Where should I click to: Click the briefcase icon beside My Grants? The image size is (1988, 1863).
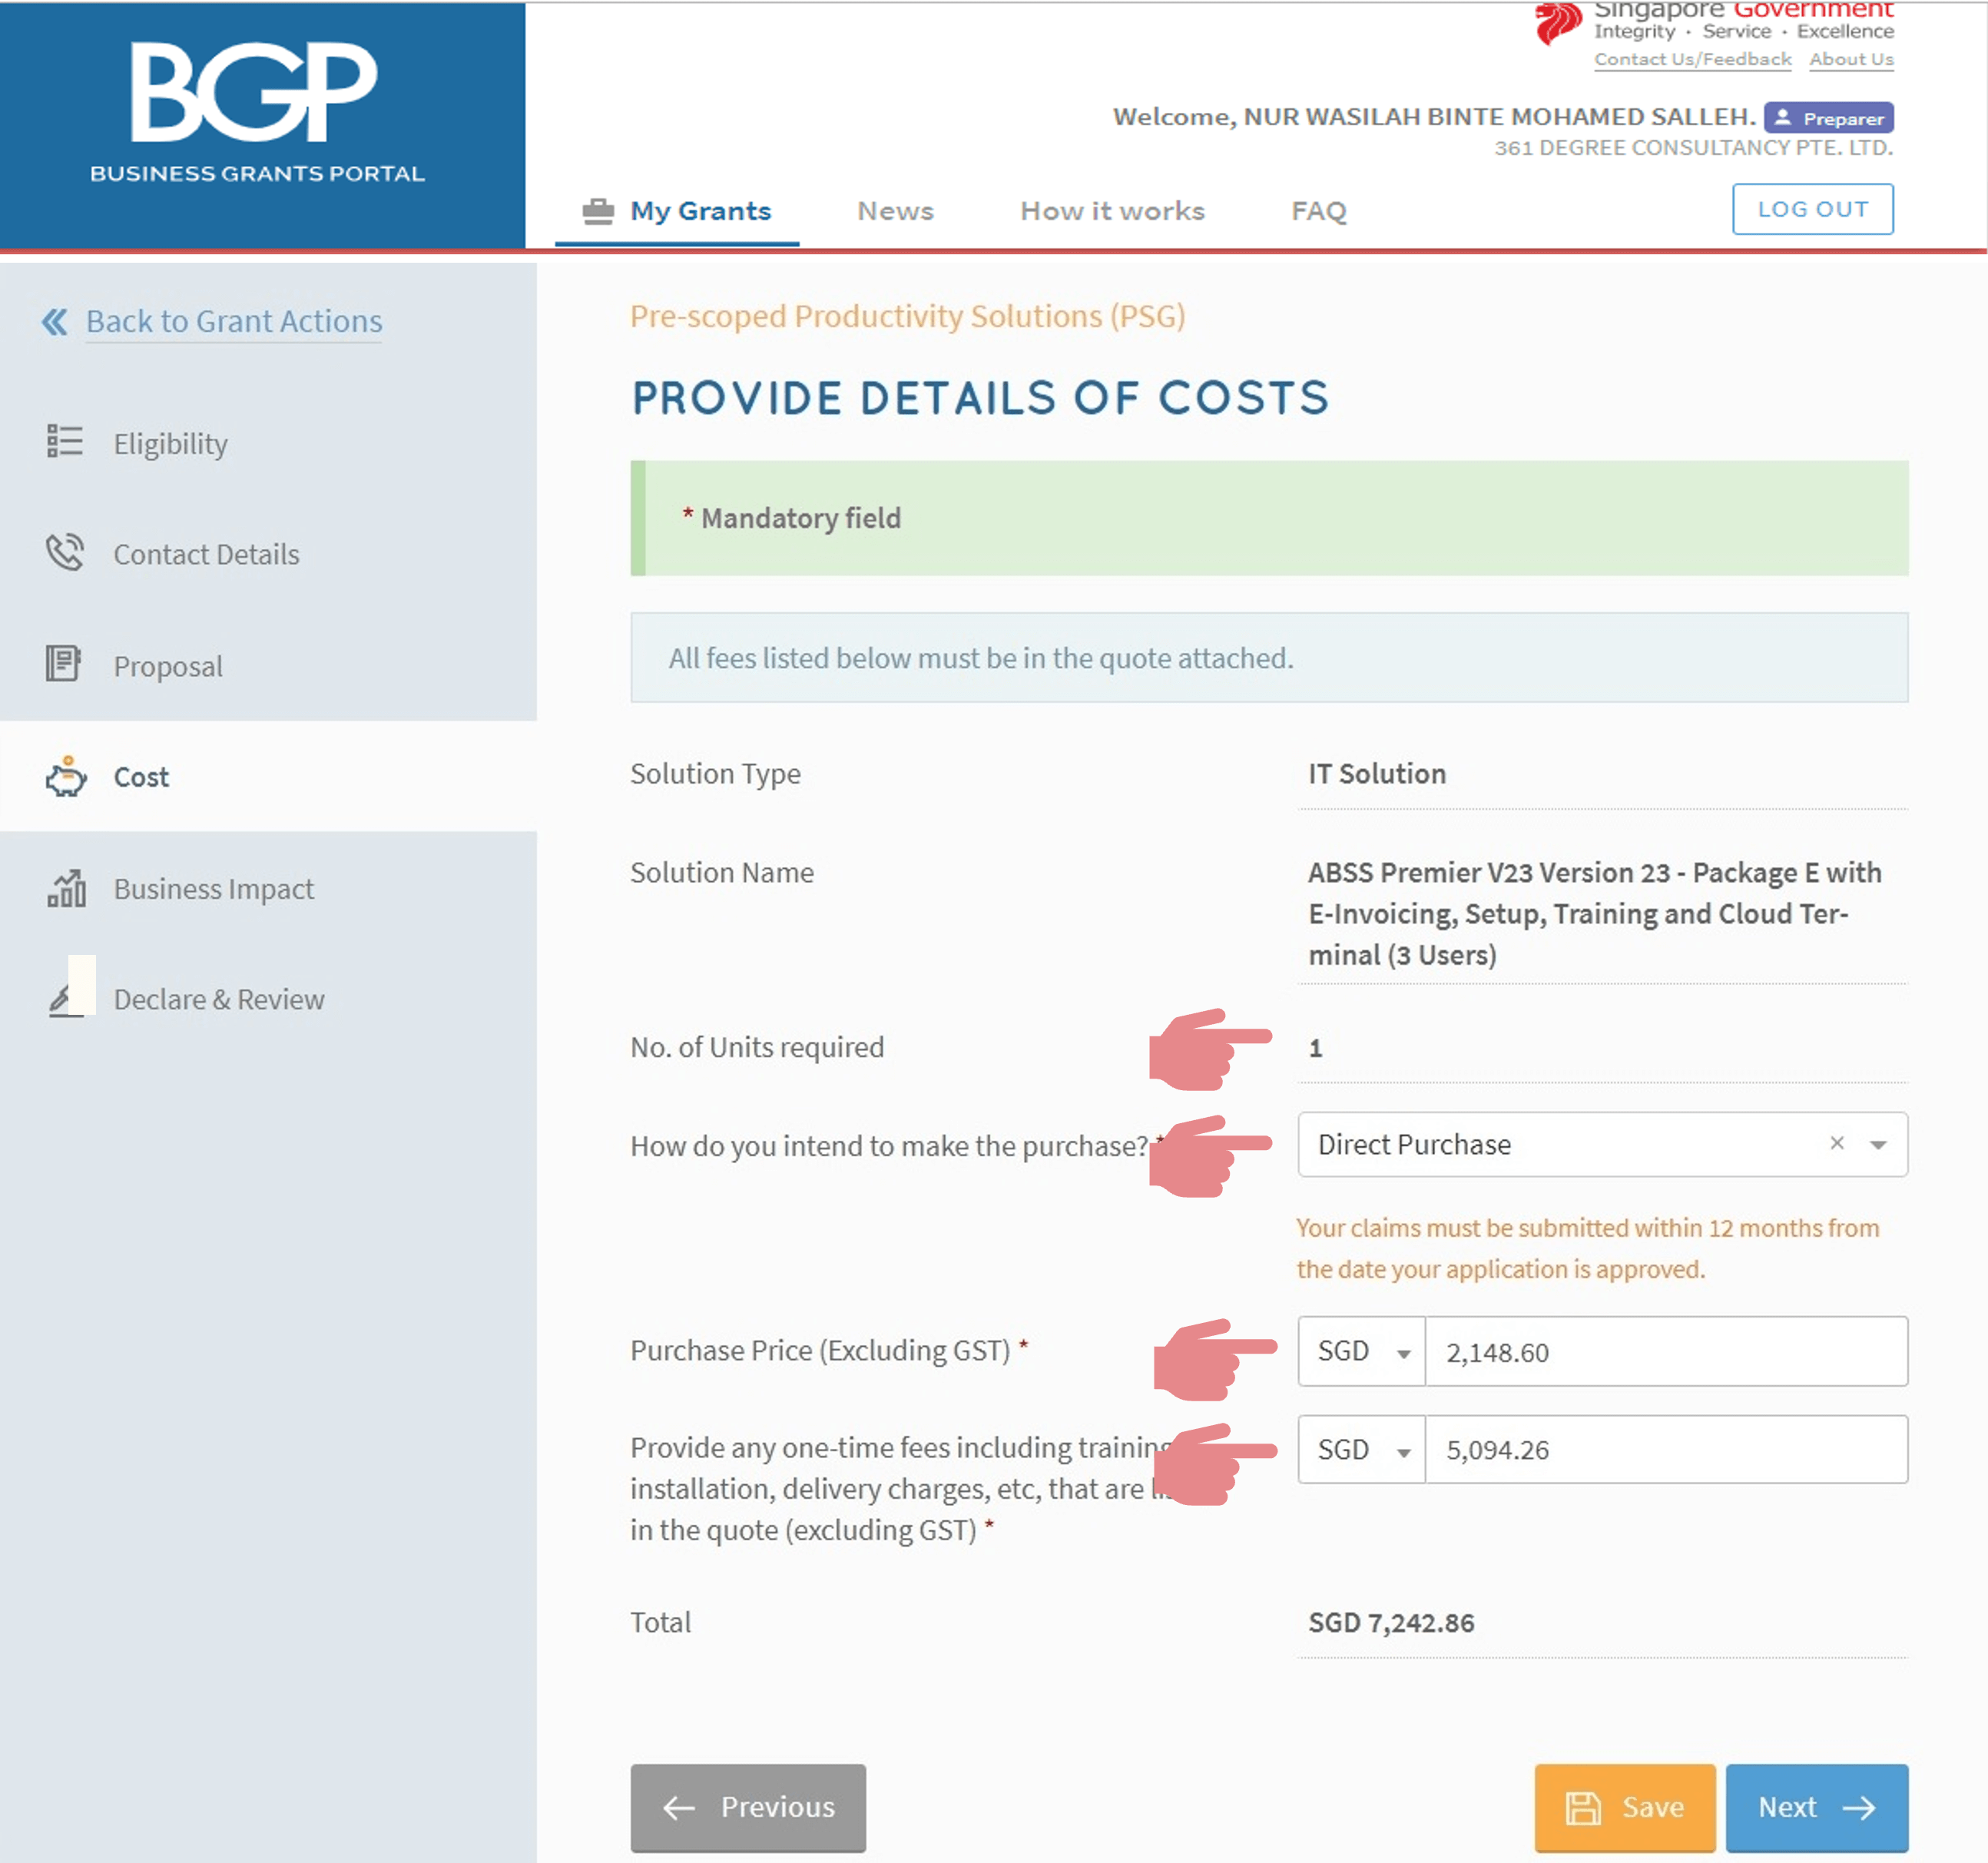598,211
